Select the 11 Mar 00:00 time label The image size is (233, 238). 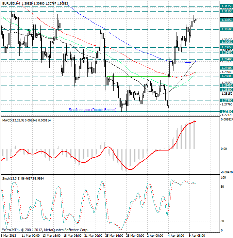(30, 236)
